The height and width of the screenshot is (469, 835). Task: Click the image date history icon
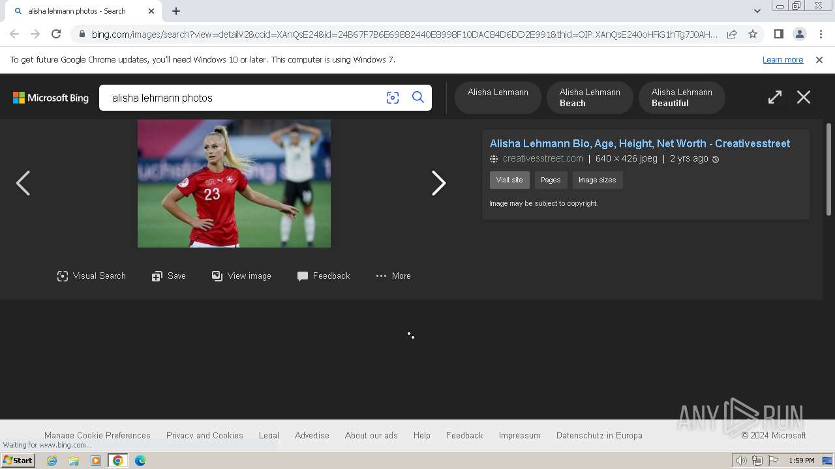tap(716, 160)
